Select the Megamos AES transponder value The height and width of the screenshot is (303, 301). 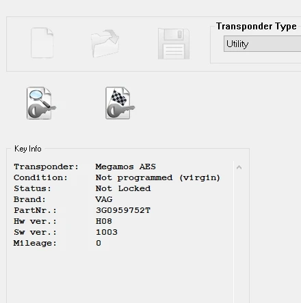pos(125,167)
